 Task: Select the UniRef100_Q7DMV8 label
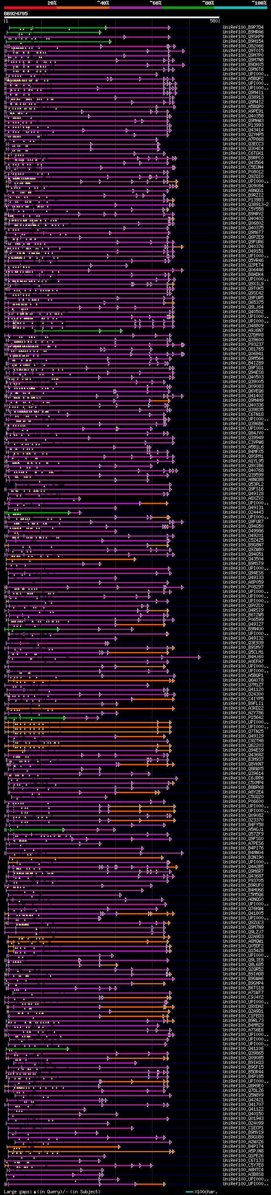tap(243, 335)
